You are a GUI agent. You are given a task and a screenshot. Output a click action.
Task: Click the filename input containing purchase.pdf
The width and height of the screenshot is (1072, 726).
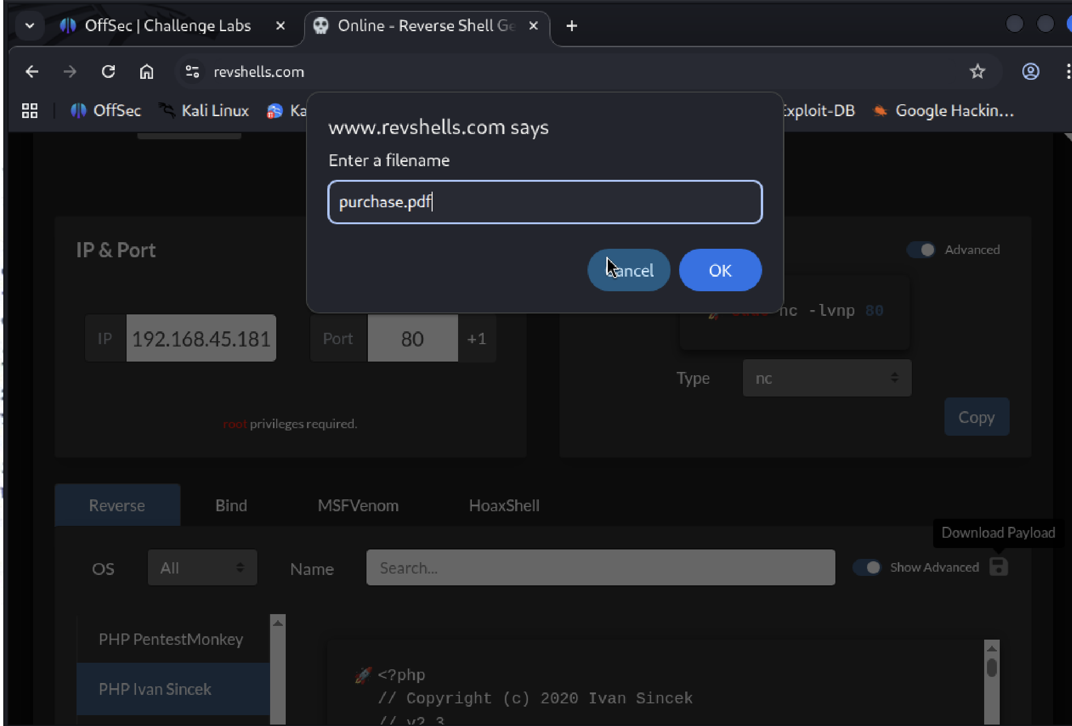tap(545, 202)
